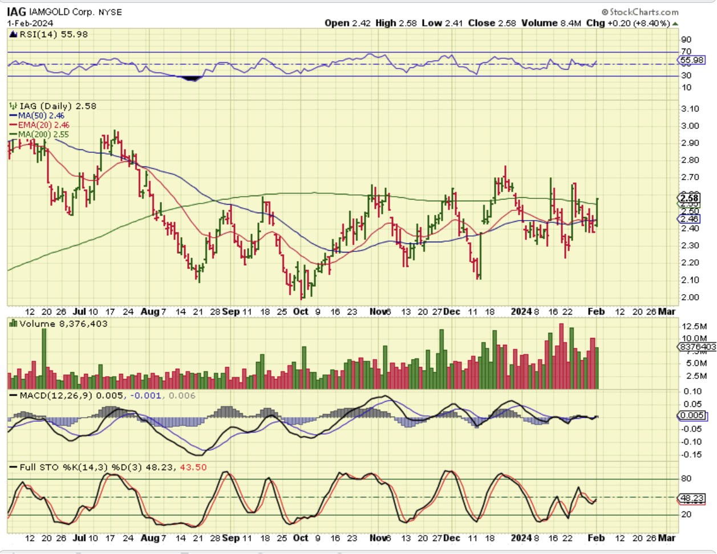Click the 0.005 MACD axis tag
The width and height of the screenshot is (717, 554).
point(692,415)
